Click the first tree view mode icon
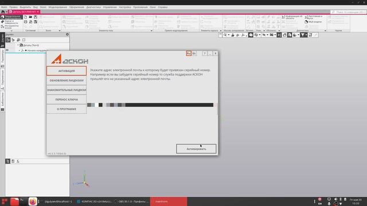 [8, 40]
